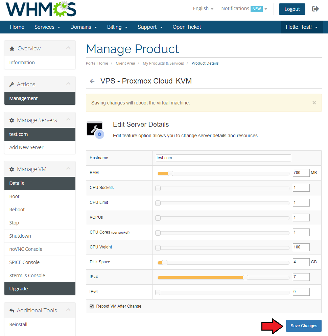Click the IPv6 slider handle

click(158, 292)
